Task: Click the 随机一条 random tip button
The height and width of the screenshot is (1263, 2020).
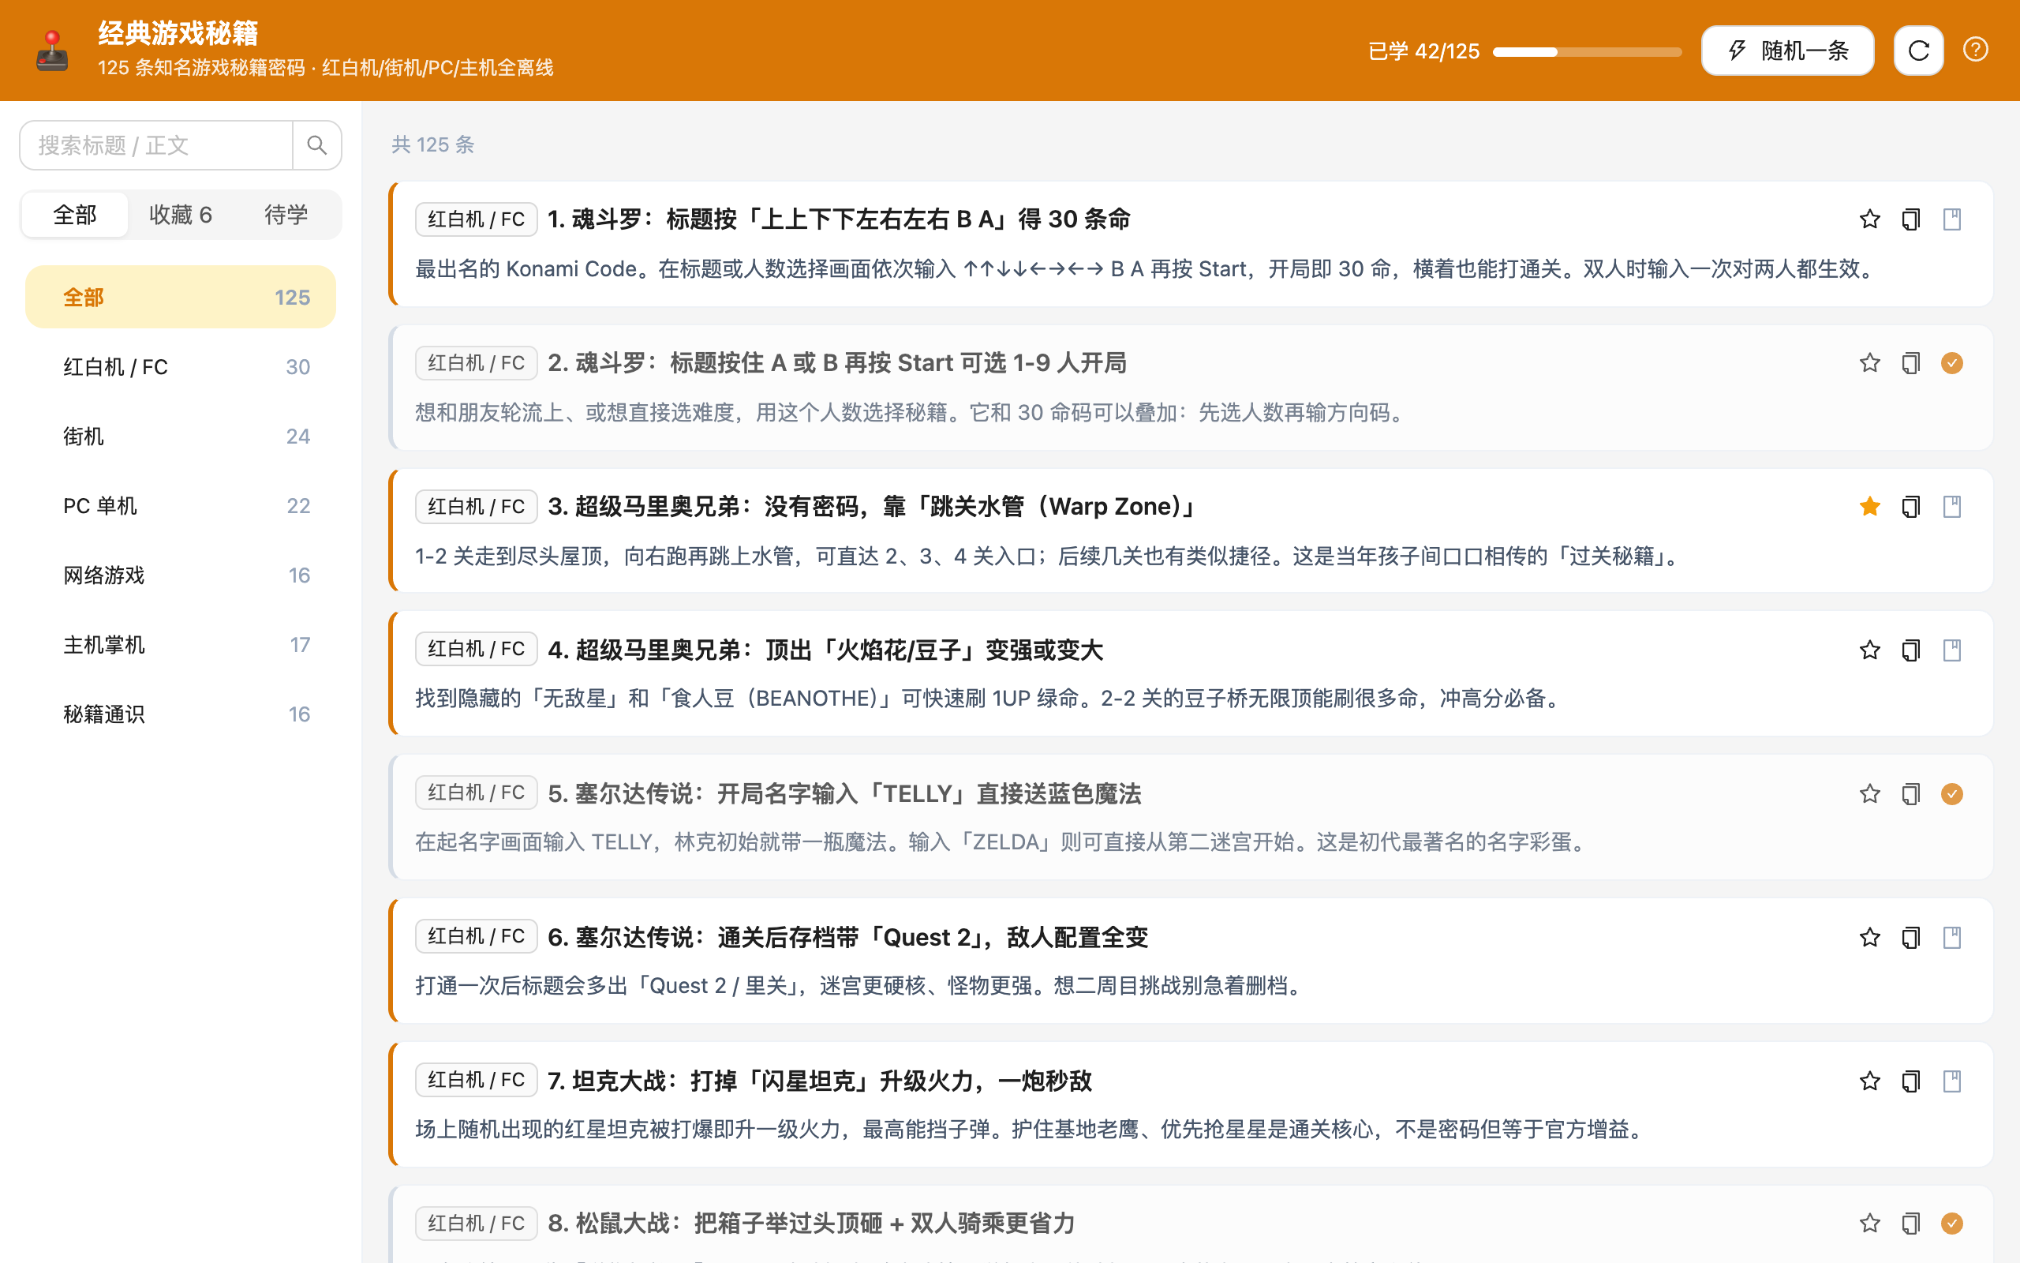Action: point(1787,51)
